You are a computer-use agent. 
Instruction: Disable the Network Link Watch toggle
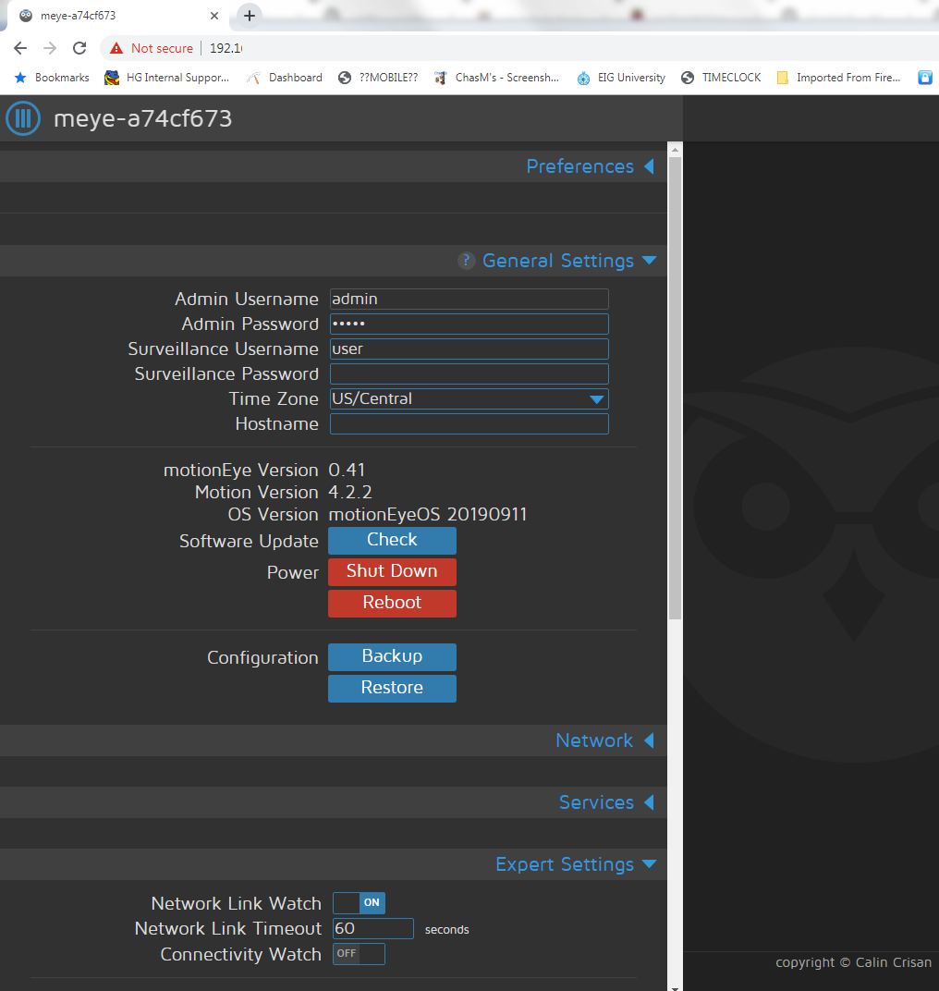coord(359,903)
